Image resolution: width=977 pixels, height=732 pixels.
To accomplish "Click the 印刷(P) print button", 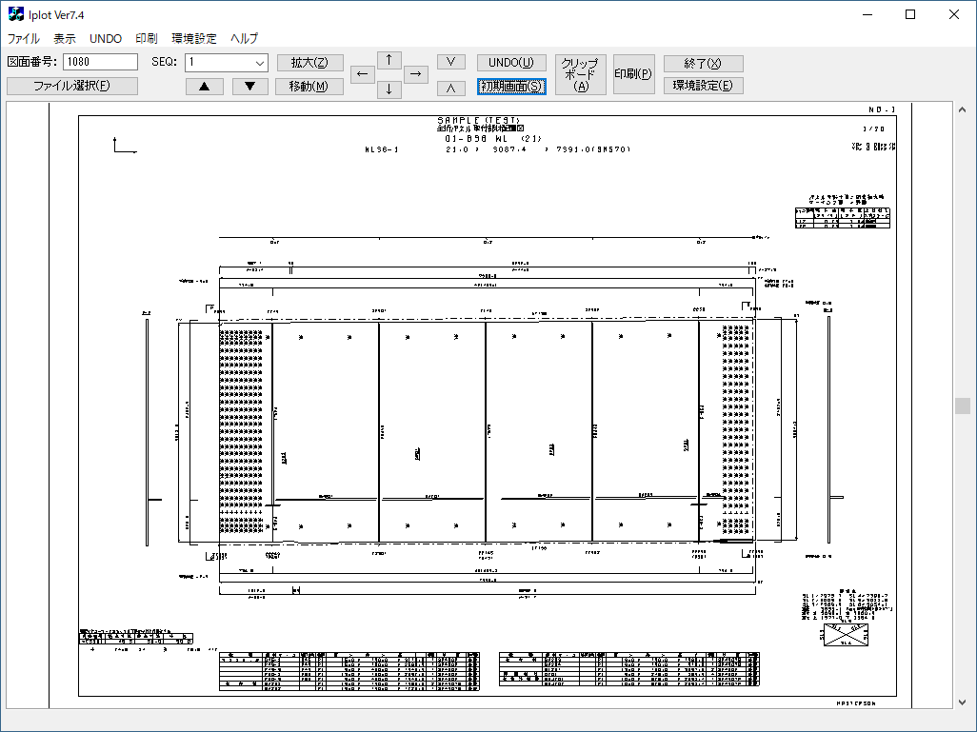I will tap(633, 74).
